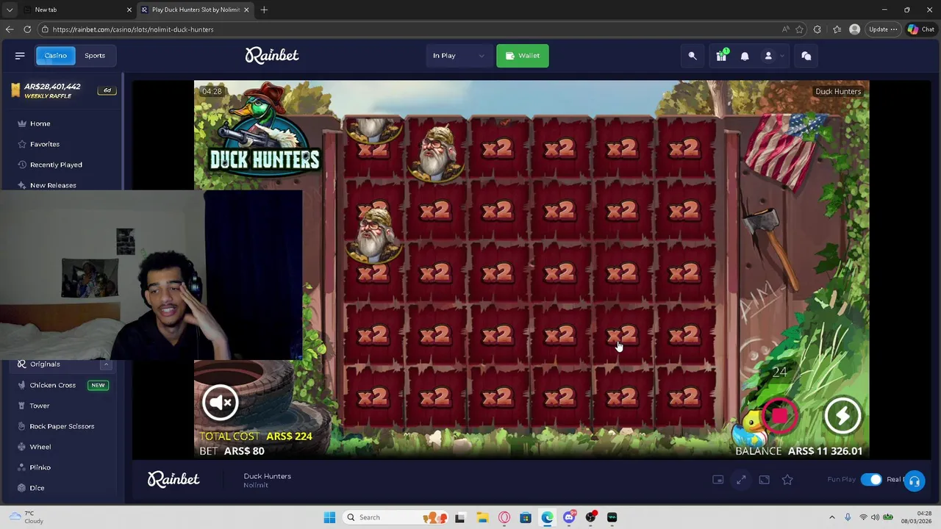Stop autoplay with the red stop button

pyautogui.click(x=780, y=416)
